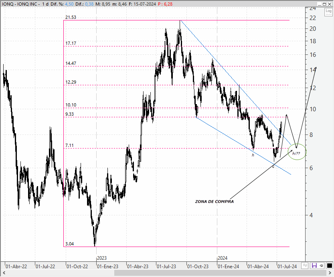The image size is (334, 277).
Task: Click the '01-Ene-24' date axis label
Action: point(229,266)
